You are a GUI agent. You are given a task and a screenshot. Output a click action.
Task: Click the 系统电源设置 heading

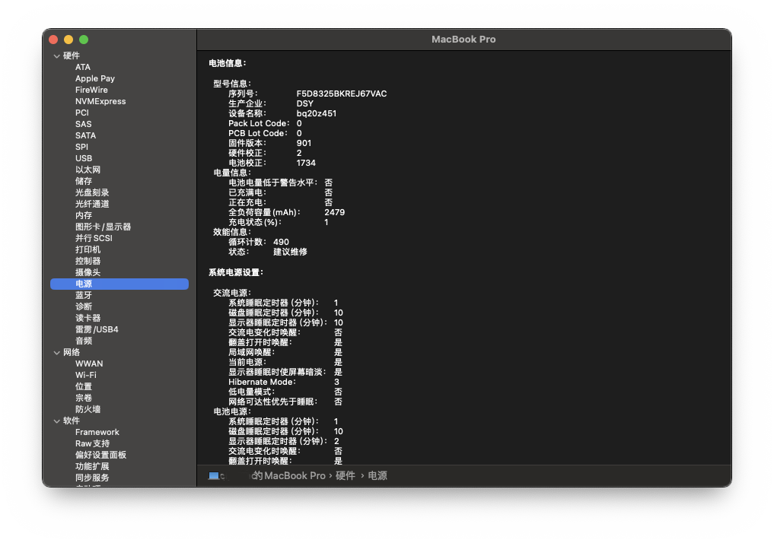[x=236, y=272]
